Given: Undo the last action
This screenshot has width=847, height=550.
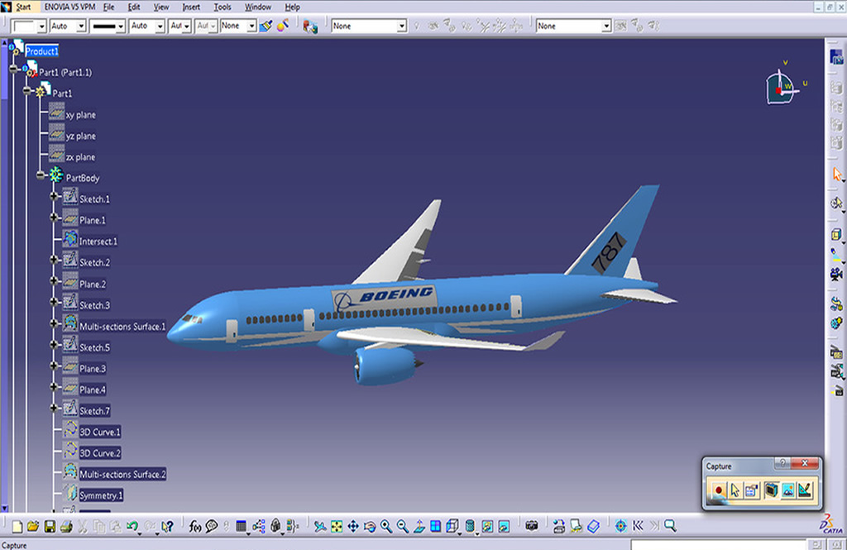Looking at the screenshot, I should (132, 526).
